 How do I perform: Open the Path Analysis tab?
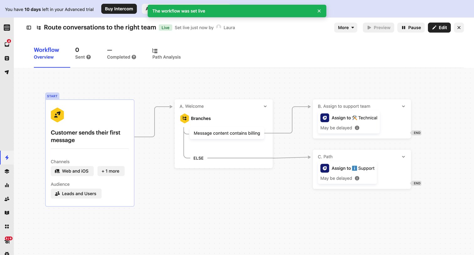pyautogui.click(x=166, y=53)
